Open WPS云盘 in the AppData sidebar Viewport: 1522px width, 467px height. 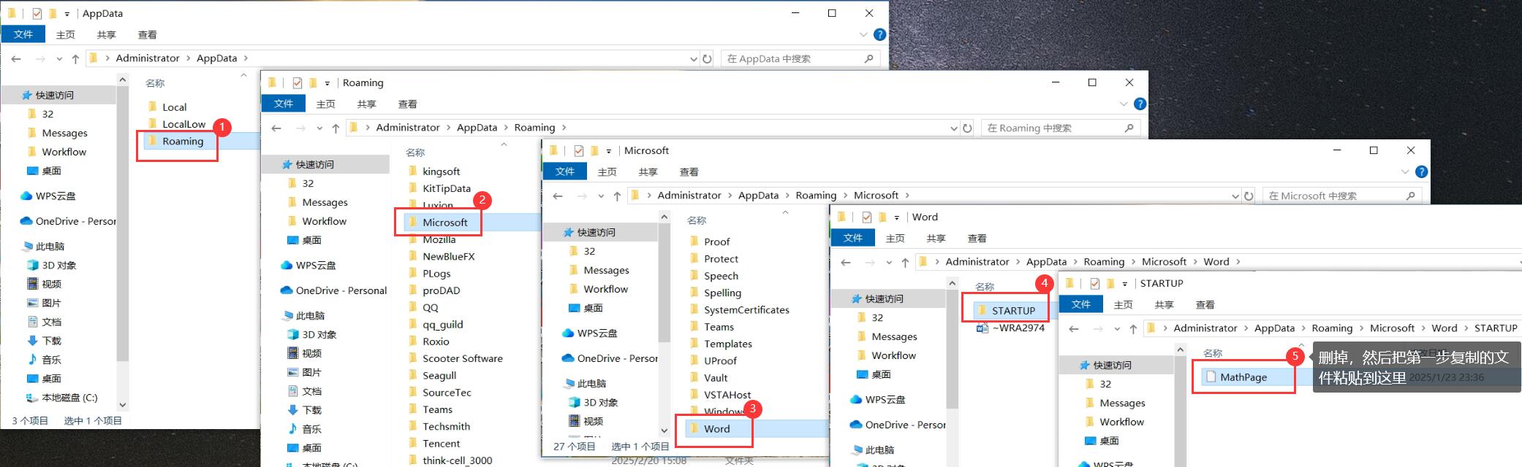coord(56,196)
